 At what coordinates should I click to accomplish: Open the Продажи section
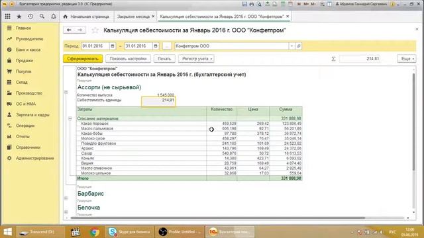point(25,60)
